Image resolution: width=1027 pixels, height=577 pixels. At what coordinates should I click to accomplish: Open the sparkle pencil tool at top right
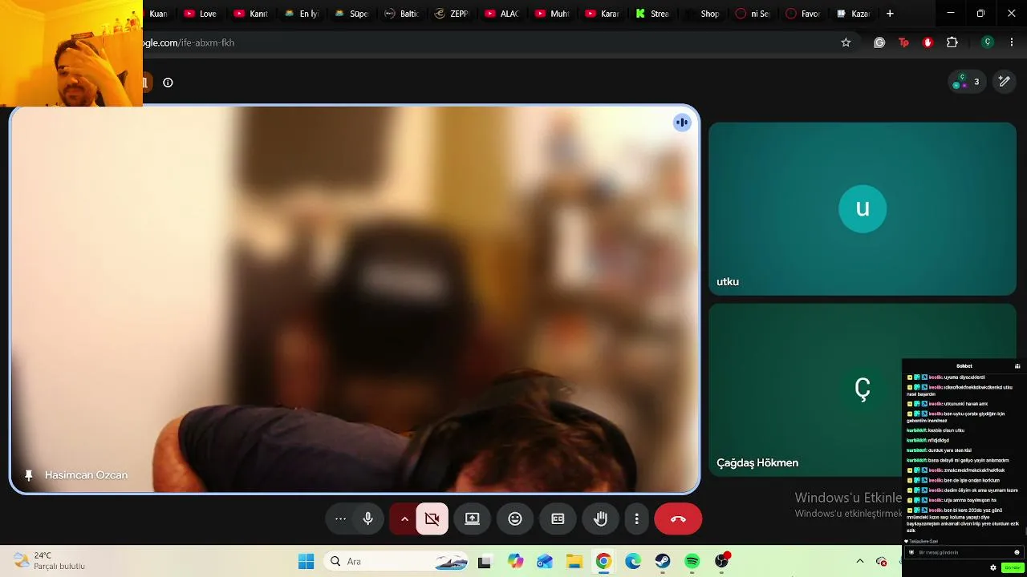(1004, 82)
